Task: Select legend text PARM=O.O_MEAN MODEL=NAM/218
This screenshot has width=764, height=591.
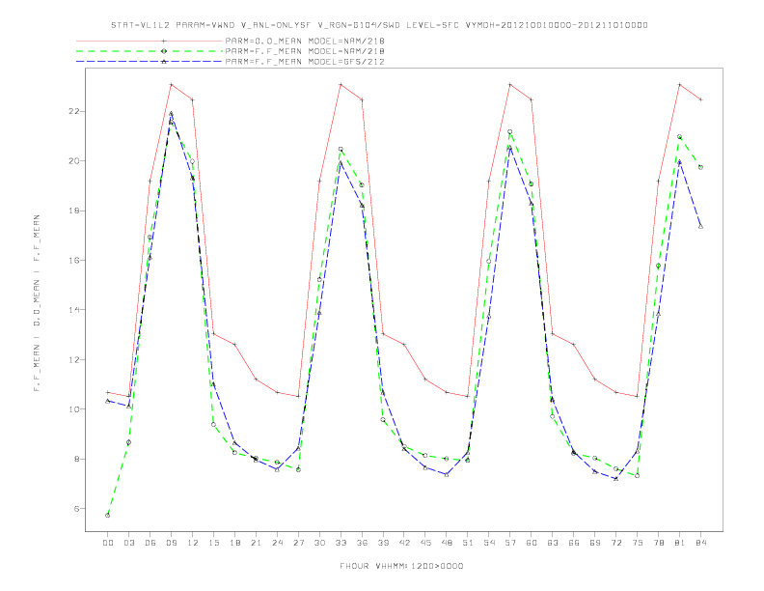Action: (x=305, y=41)
